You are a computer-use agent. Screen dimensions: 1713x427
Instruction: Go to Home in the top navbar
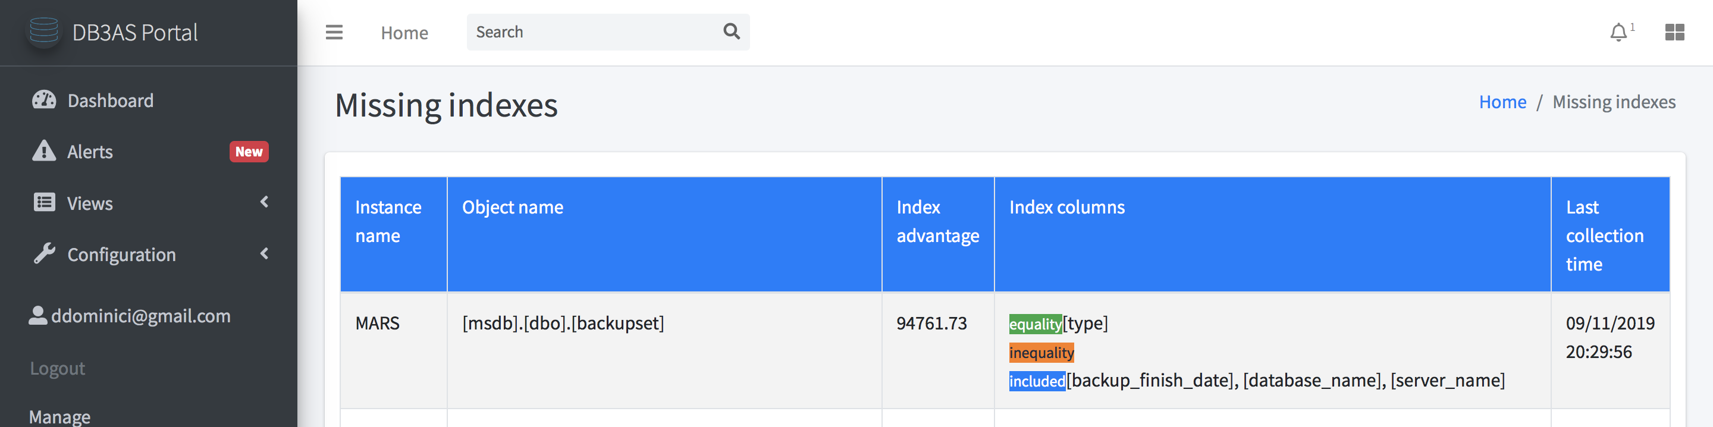click(404, 33)
